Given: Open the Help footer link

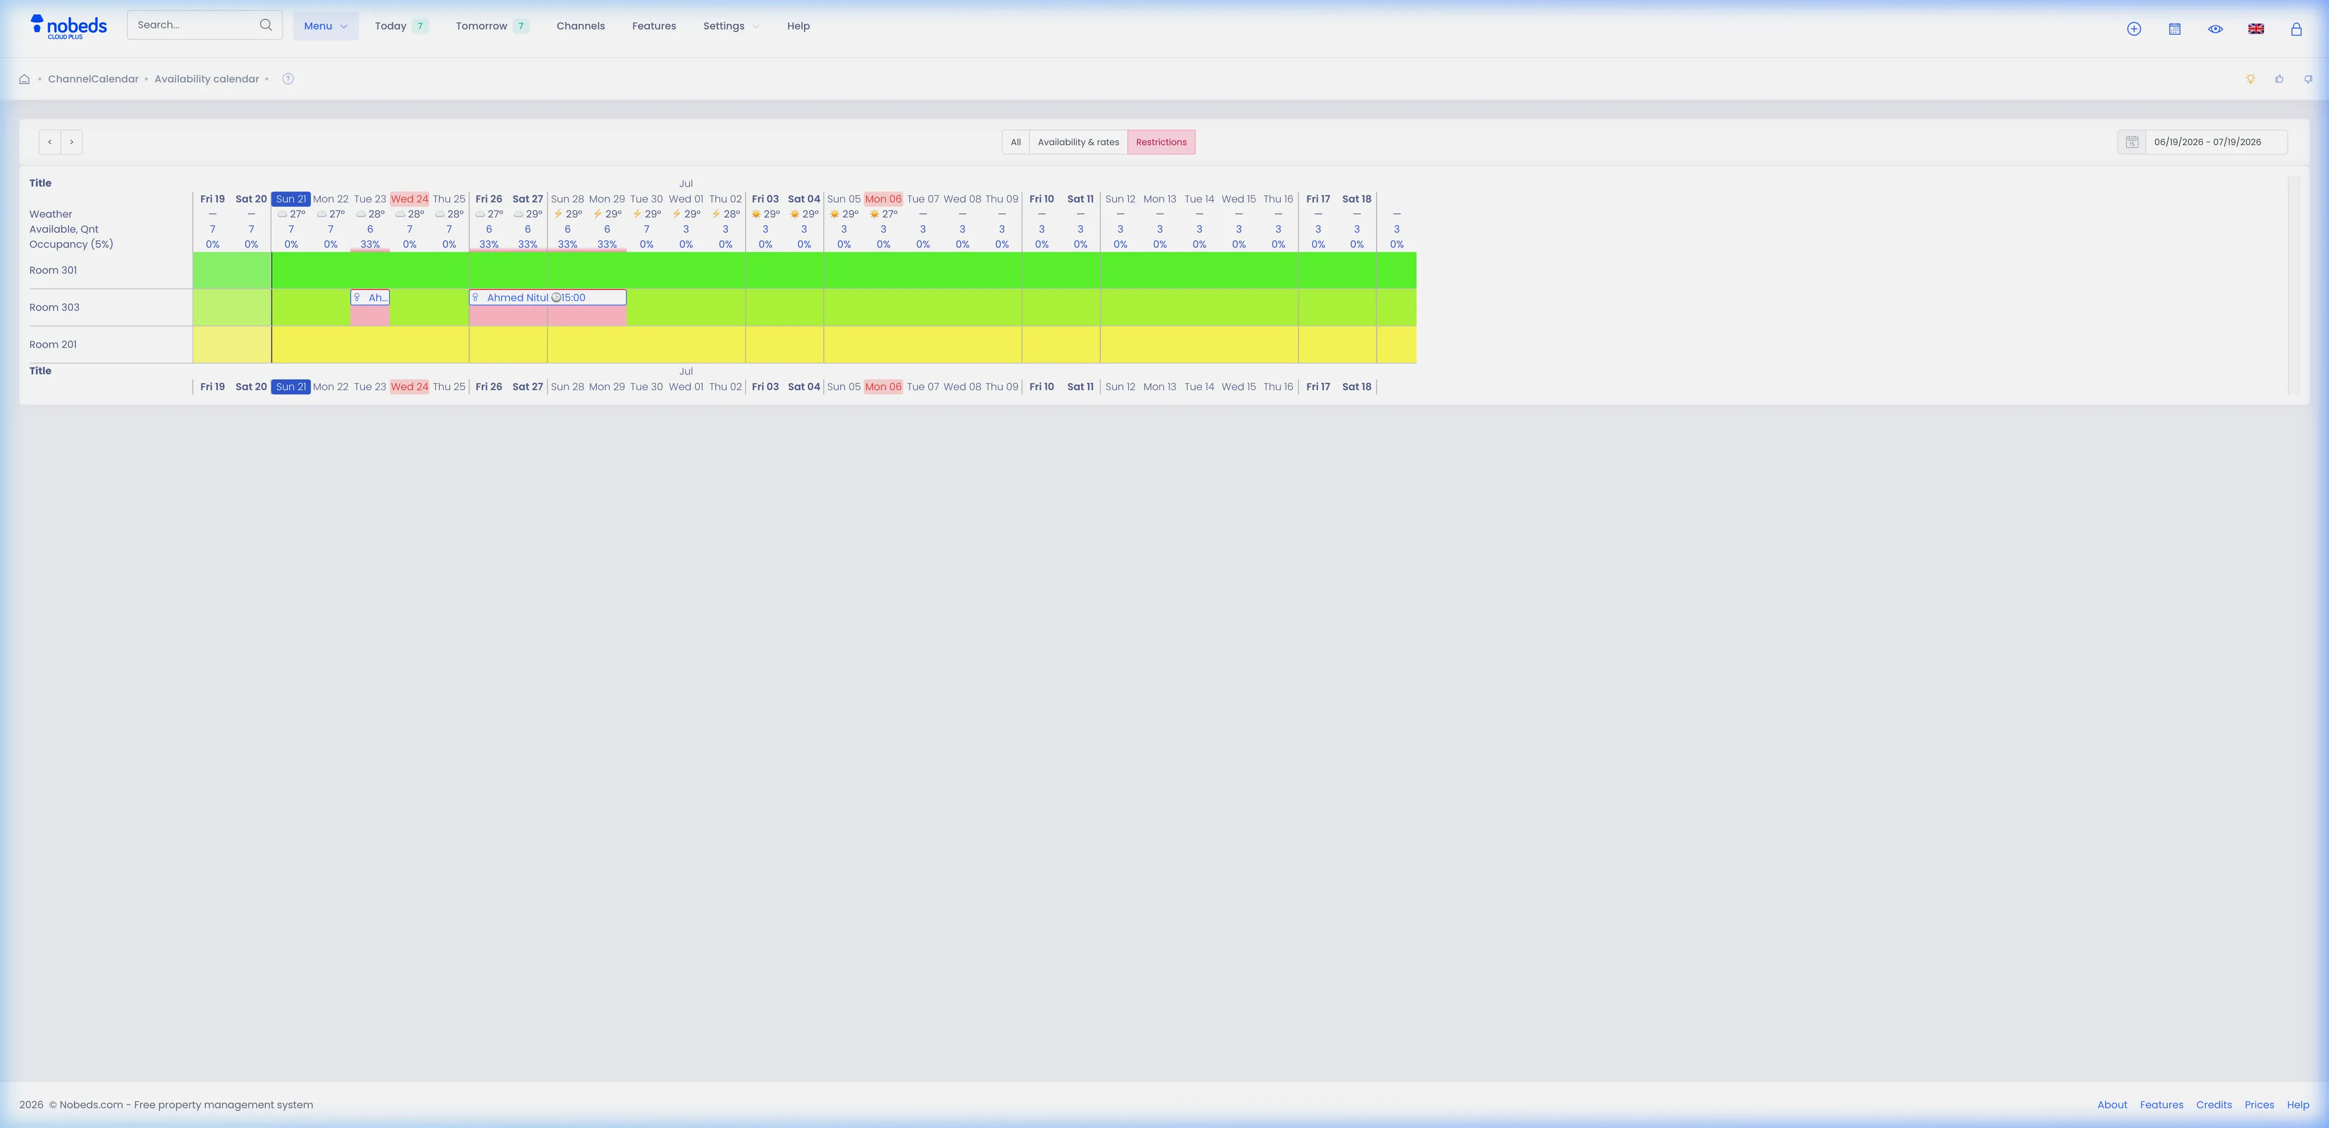Looking at the screenshot, I should coord(2297,1105).
